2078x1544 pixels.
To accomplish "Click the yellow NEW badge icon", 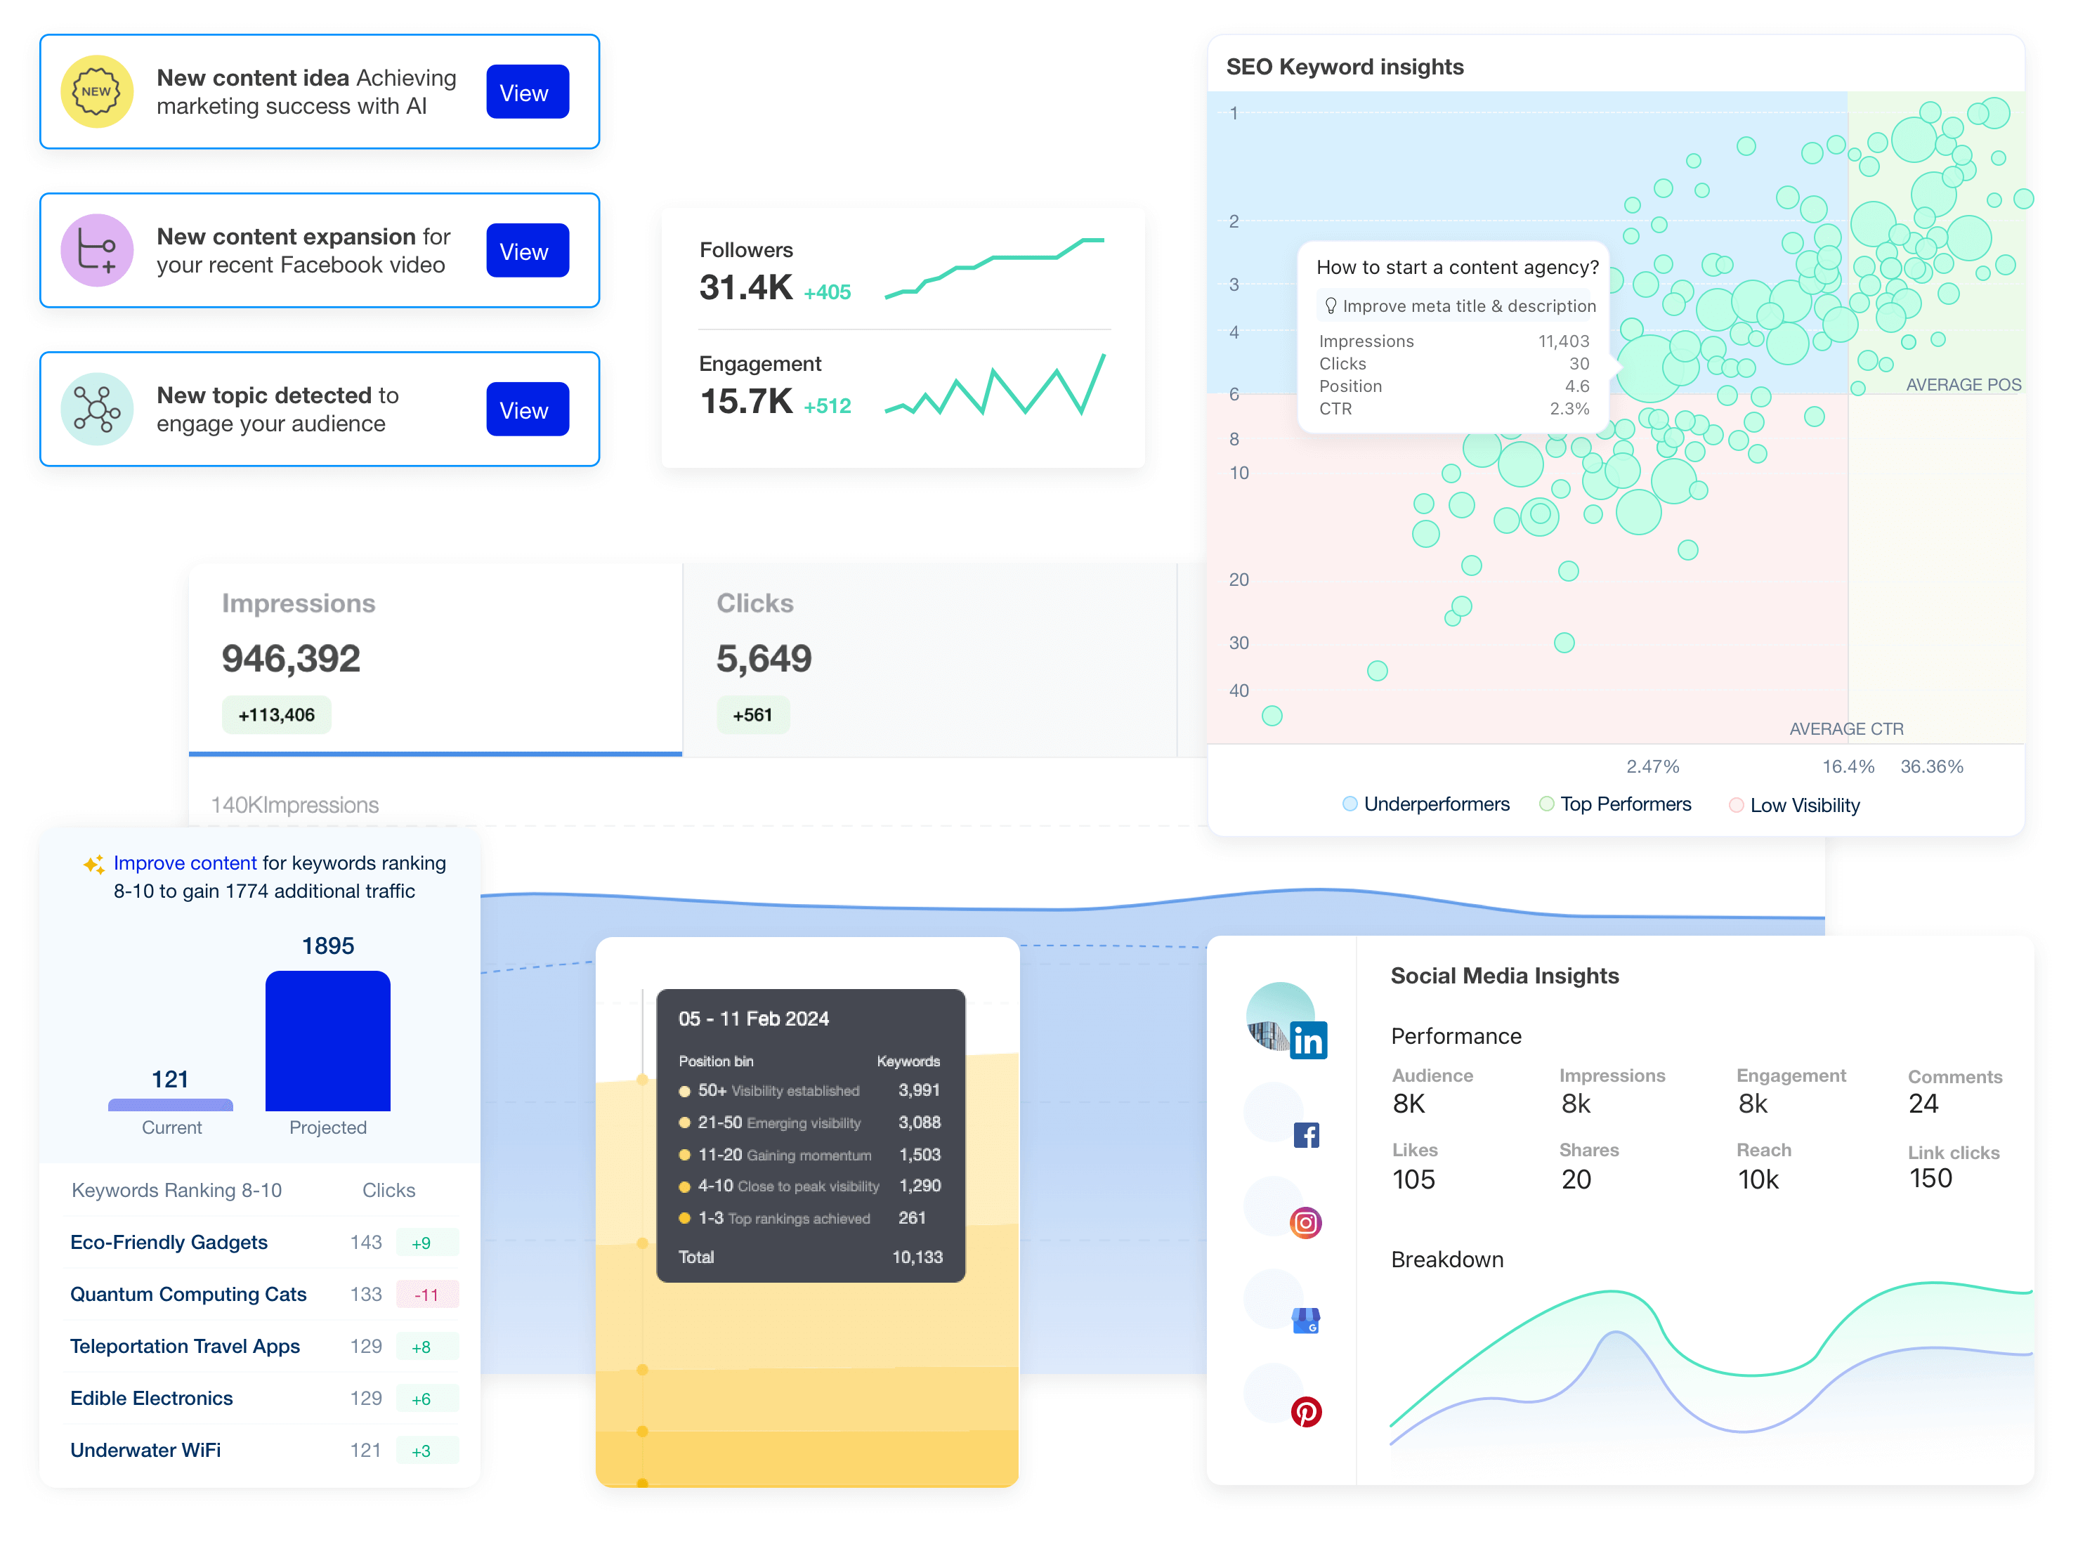I will pos(96,91).
